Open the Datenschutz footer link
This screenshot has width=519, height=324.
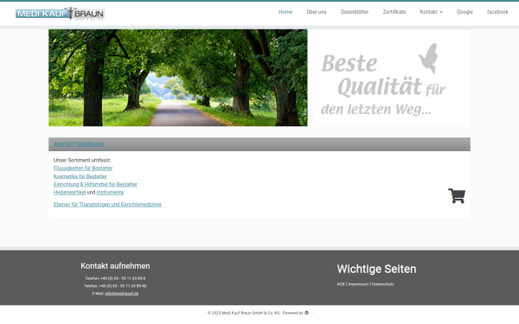(x=383, y=284)
